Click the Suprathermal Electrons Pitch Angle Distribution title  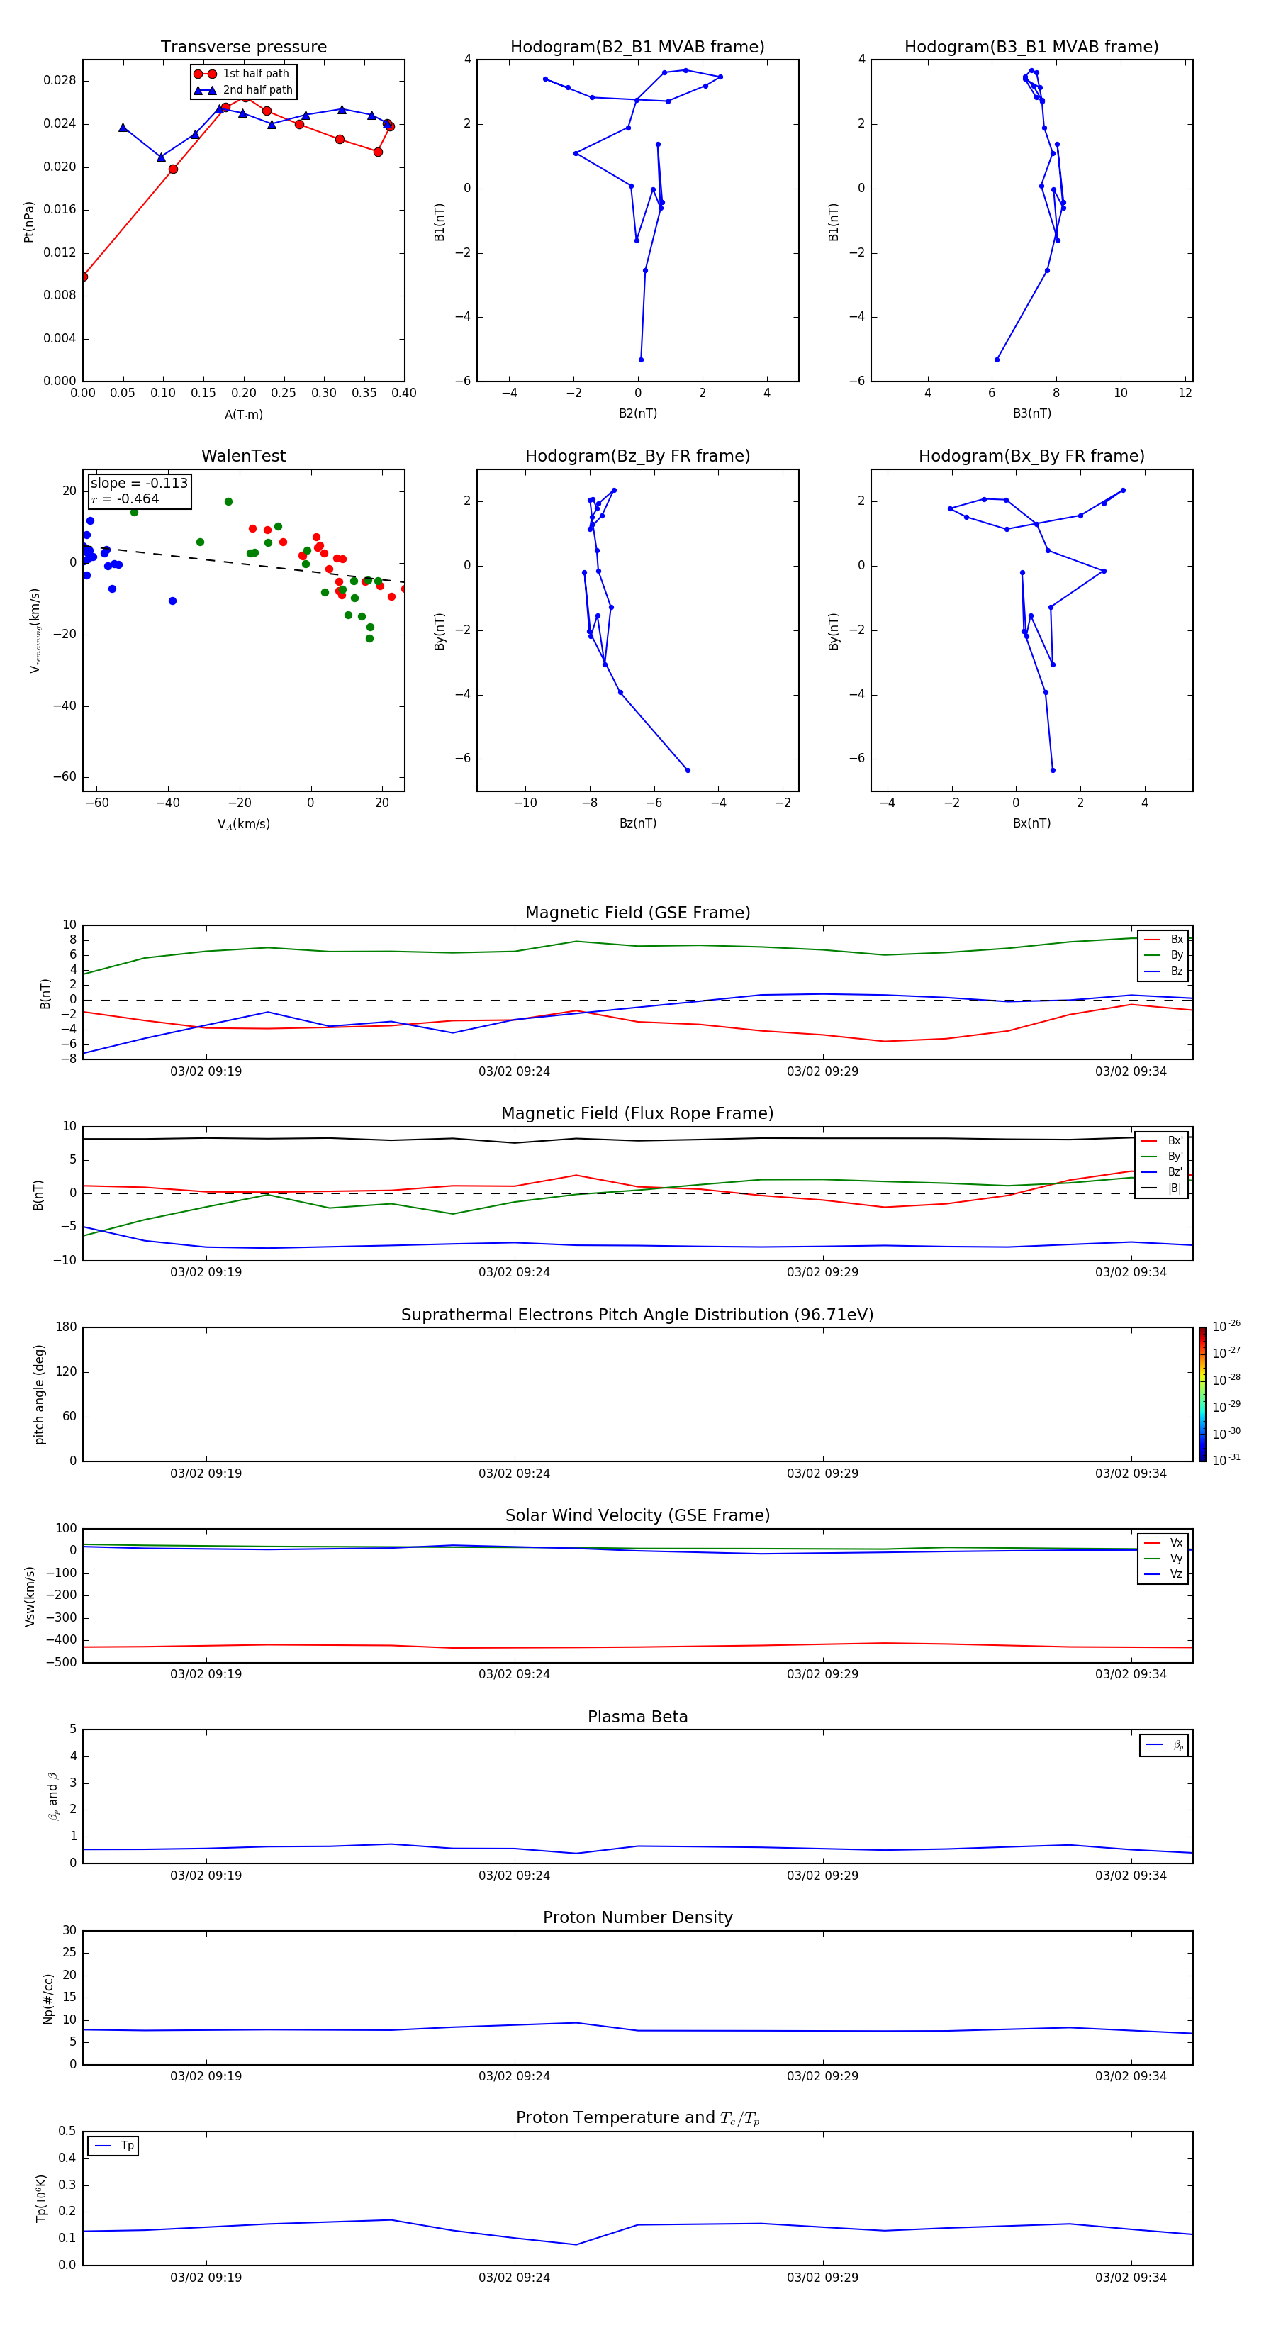tap(637, 1315)
